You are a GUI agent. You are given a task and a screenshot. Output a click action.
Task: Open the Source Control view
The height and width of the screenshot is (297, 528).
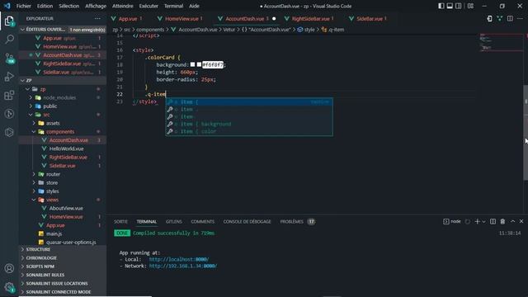point(9,59)
